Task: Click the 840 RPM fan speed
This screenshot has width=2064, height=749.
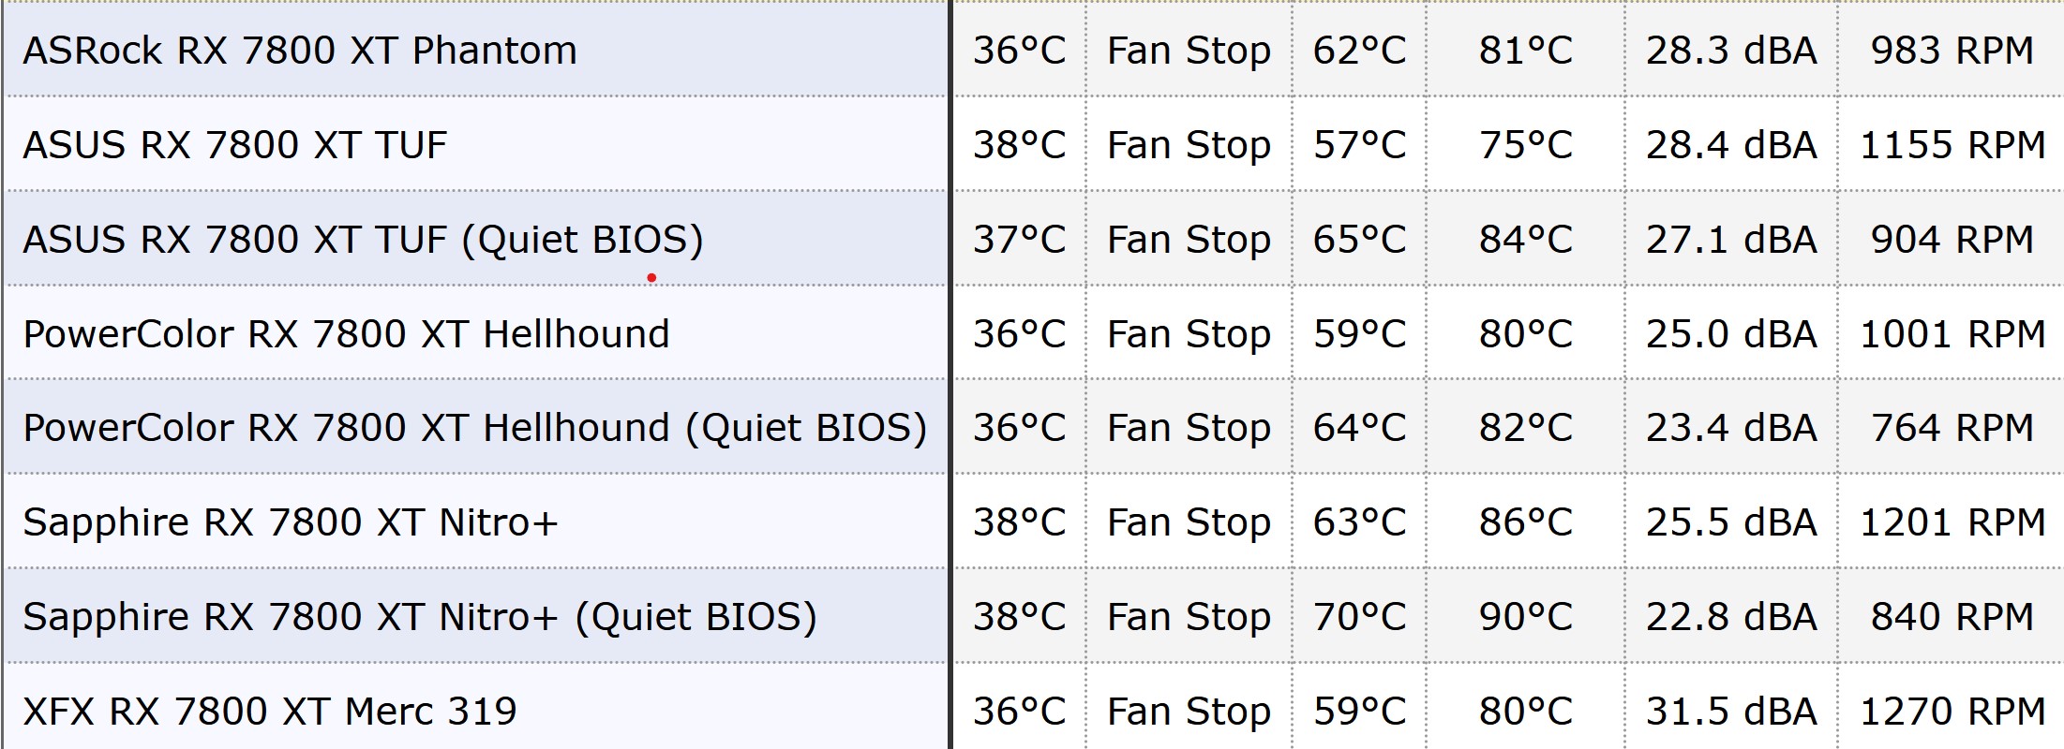Action: coord(1952,617)
